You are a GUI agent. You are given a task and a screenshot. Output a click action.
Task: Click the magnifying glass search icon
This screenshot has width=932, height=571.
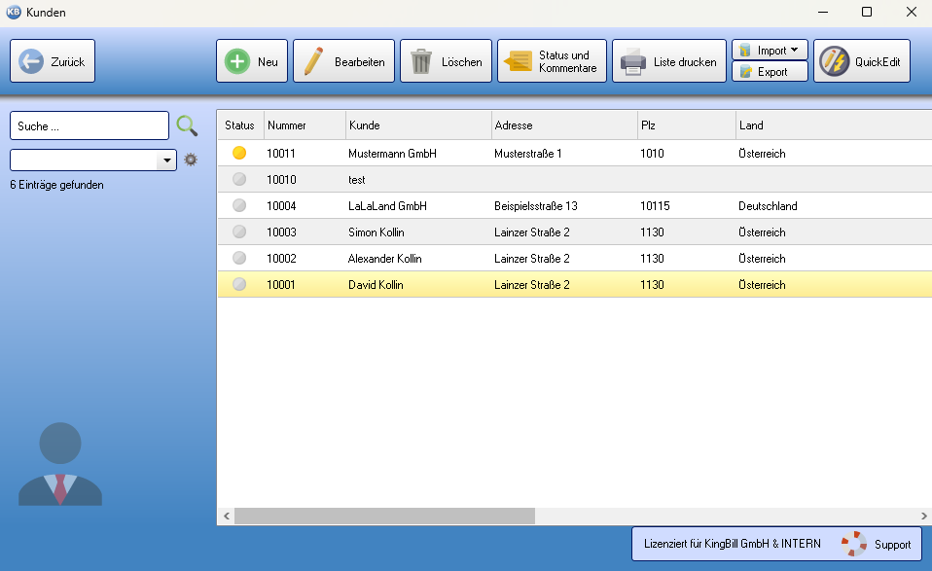tap(187, 125)
